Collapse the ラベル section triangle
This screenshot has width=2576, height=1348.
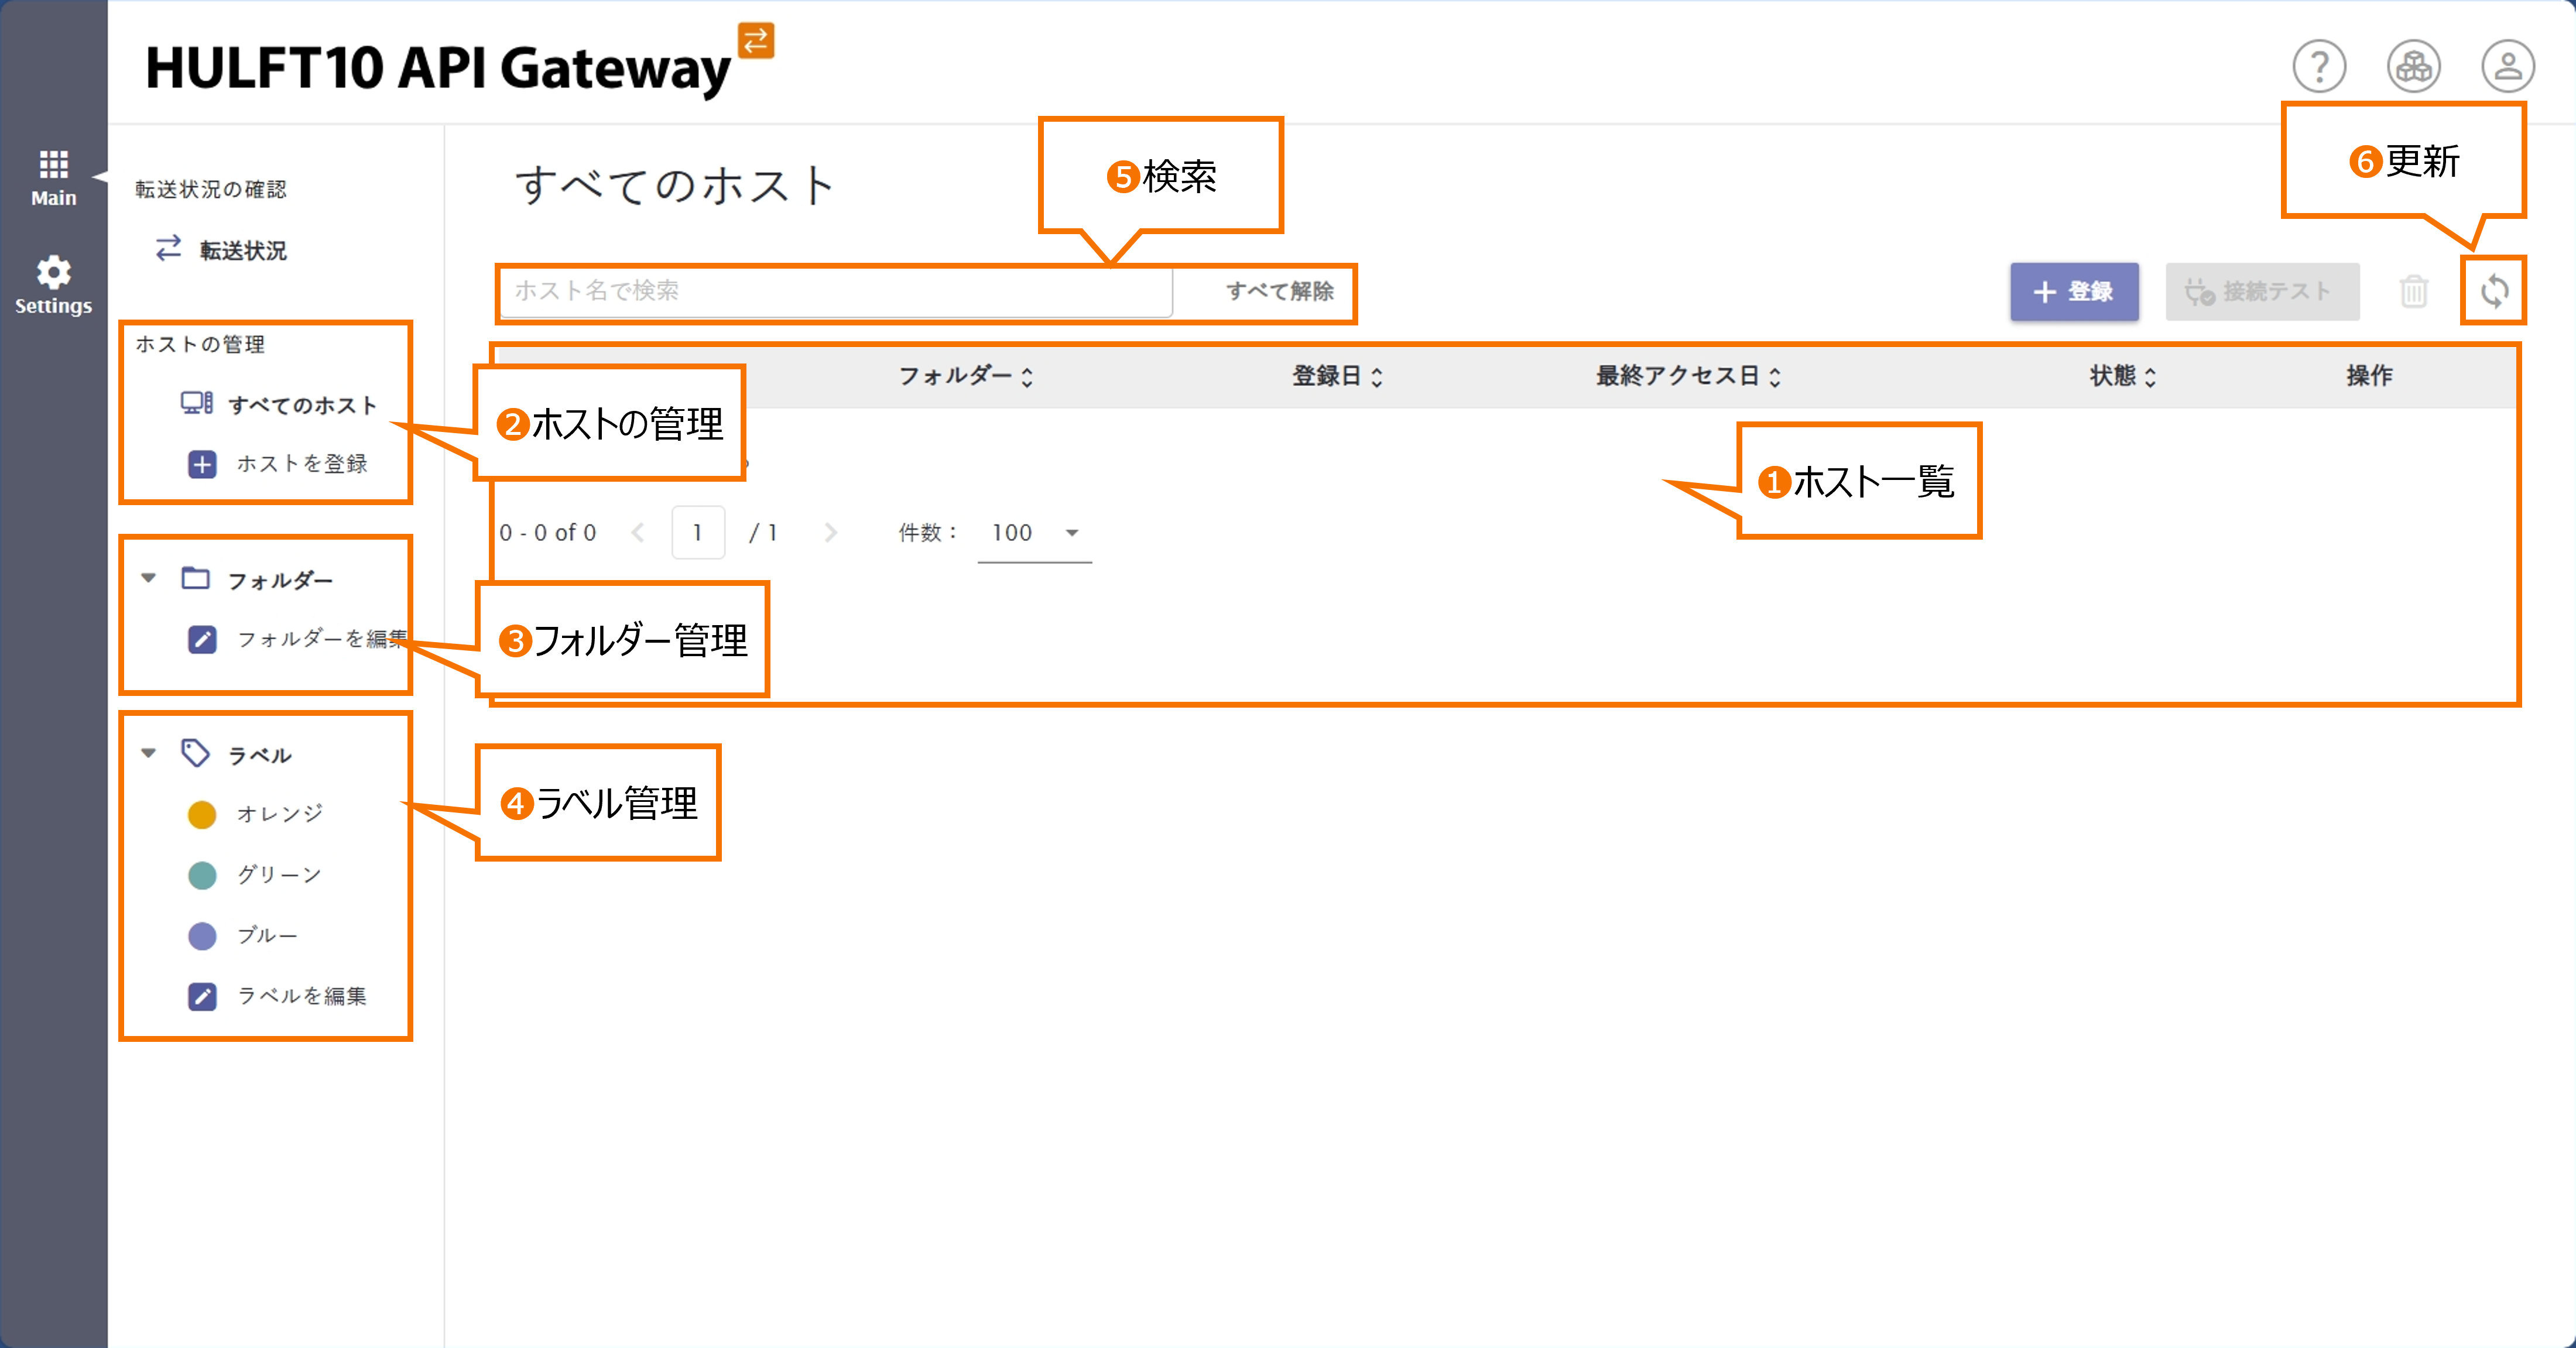[x=148, y=753]
